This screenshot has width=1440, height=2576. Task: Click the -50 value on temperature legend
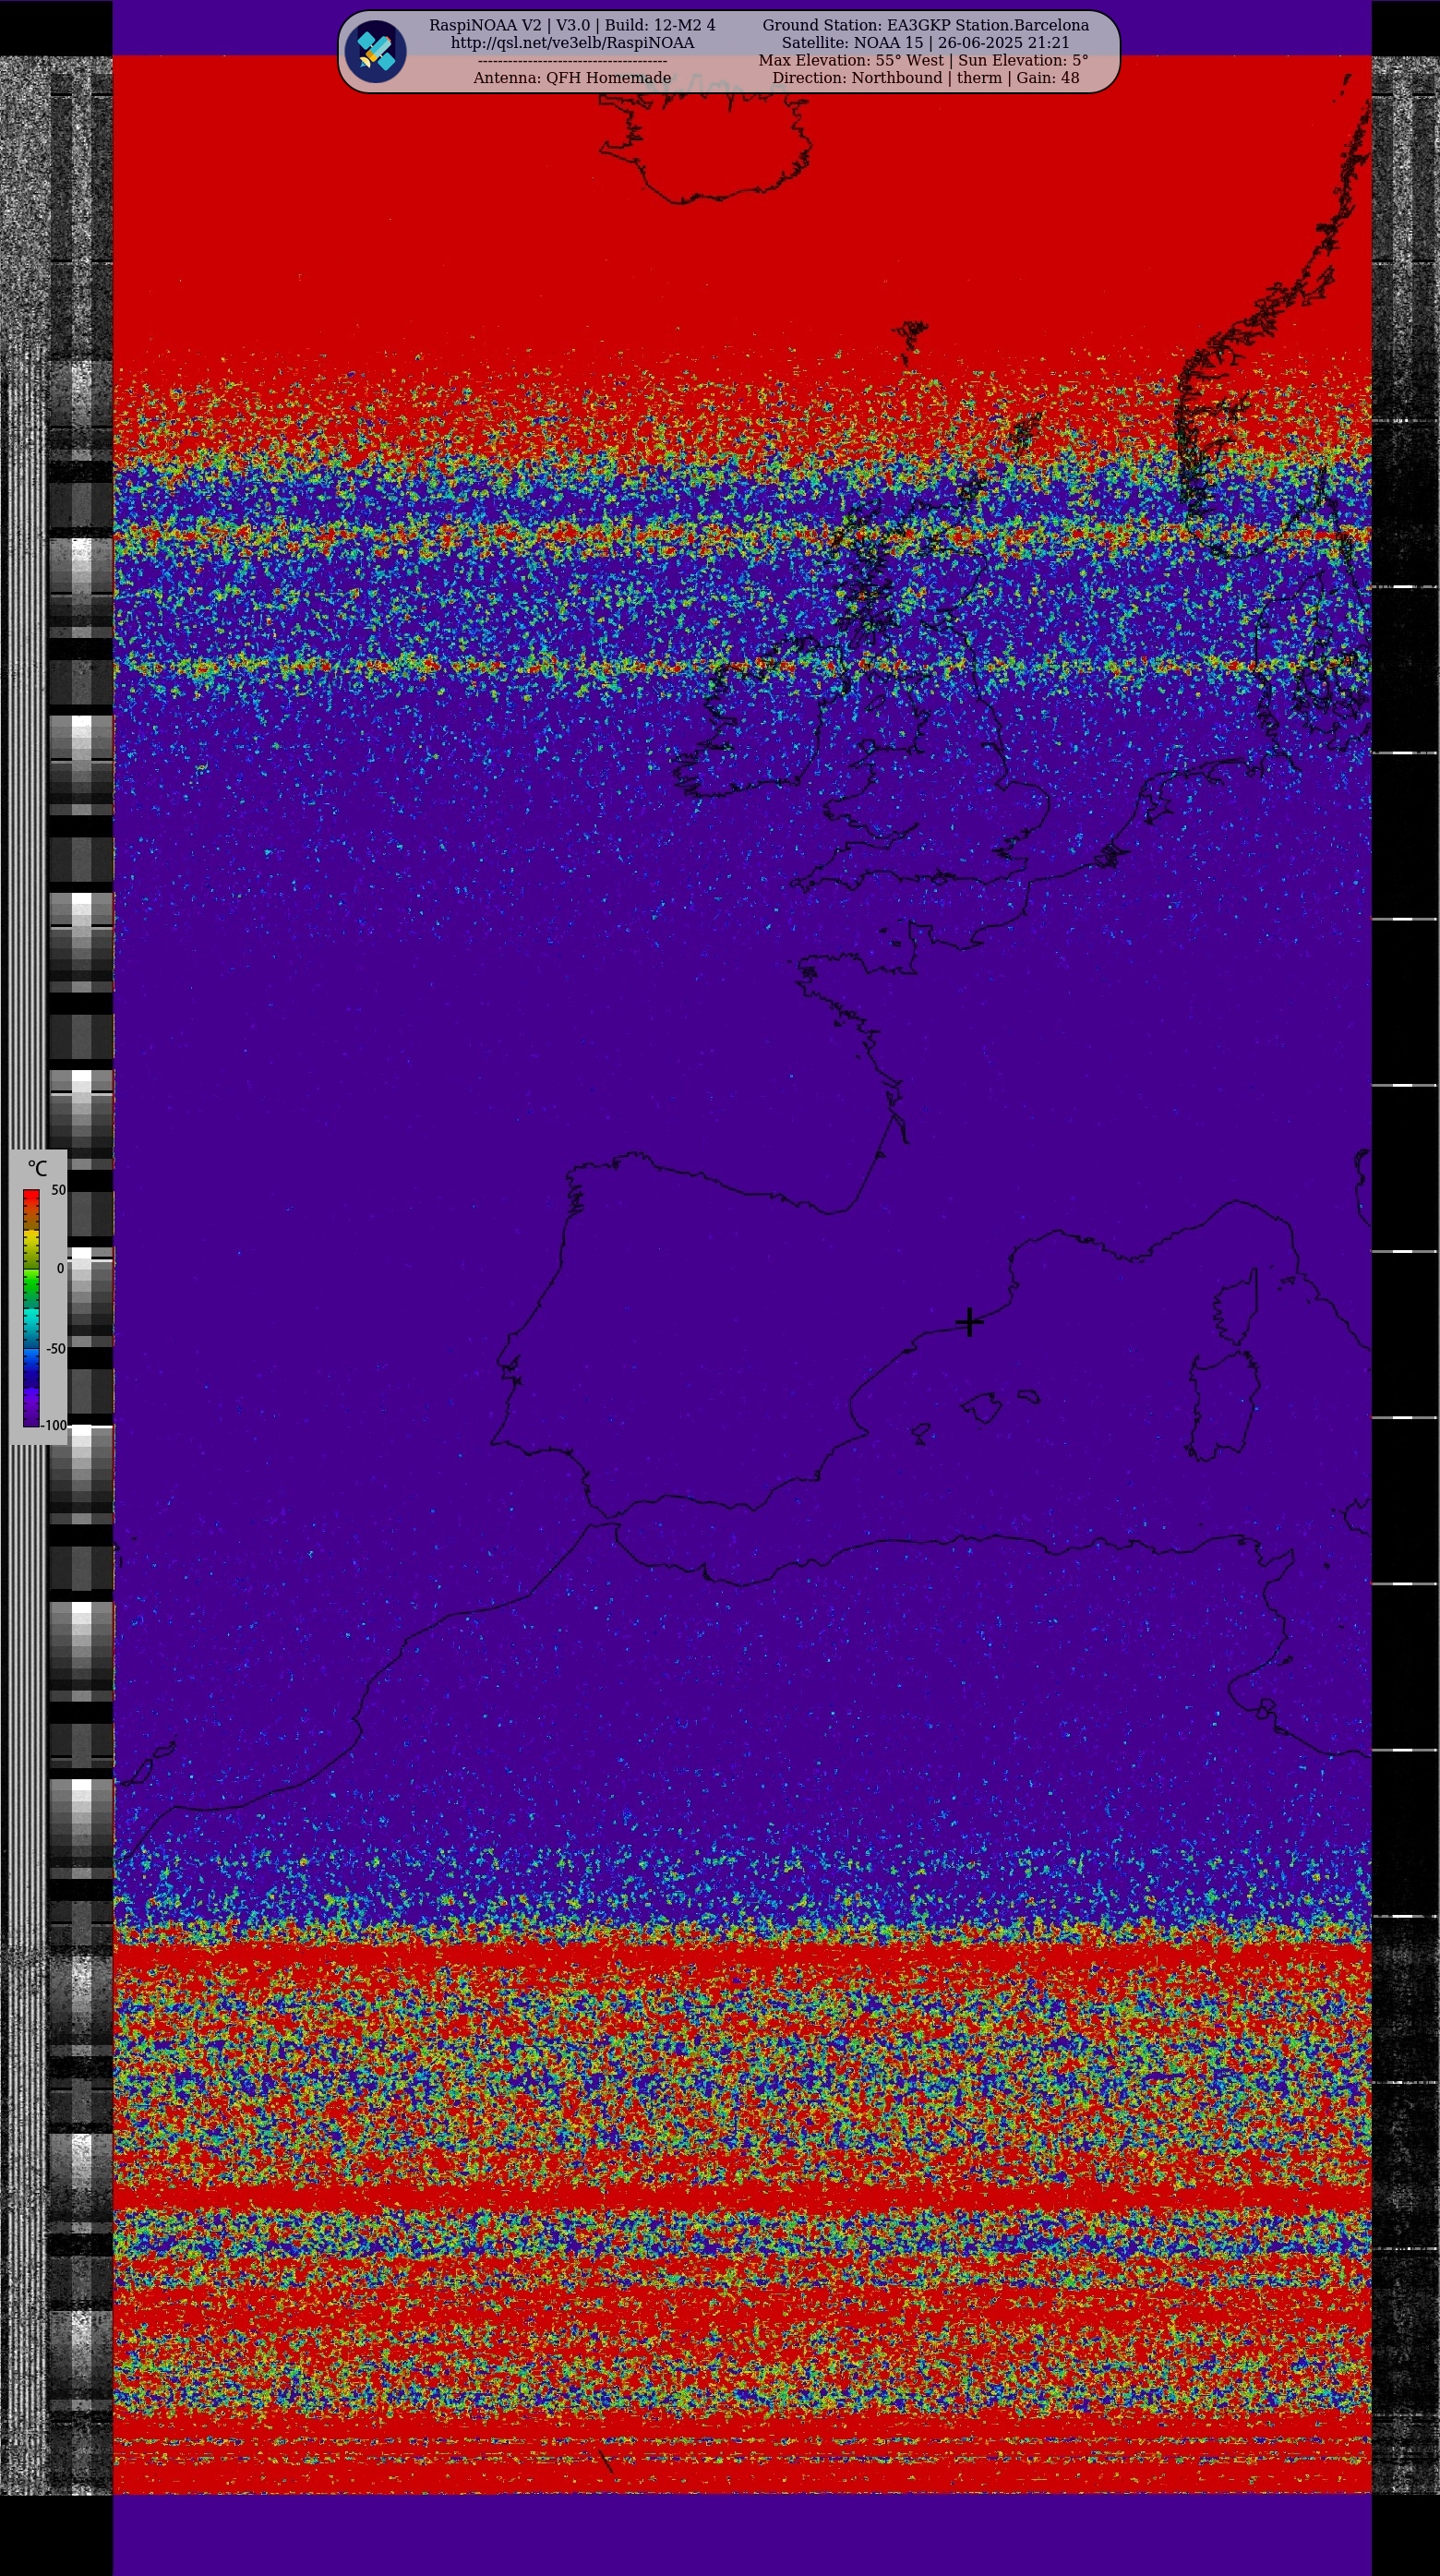56,1348
